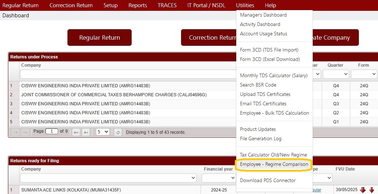Open the TRACES menu
The width and height of the screenshot is (378, 194).
tap(167, 5)
